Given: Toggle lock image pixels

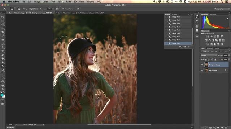Looking at the screenshot, I should (x=209, y=59).
